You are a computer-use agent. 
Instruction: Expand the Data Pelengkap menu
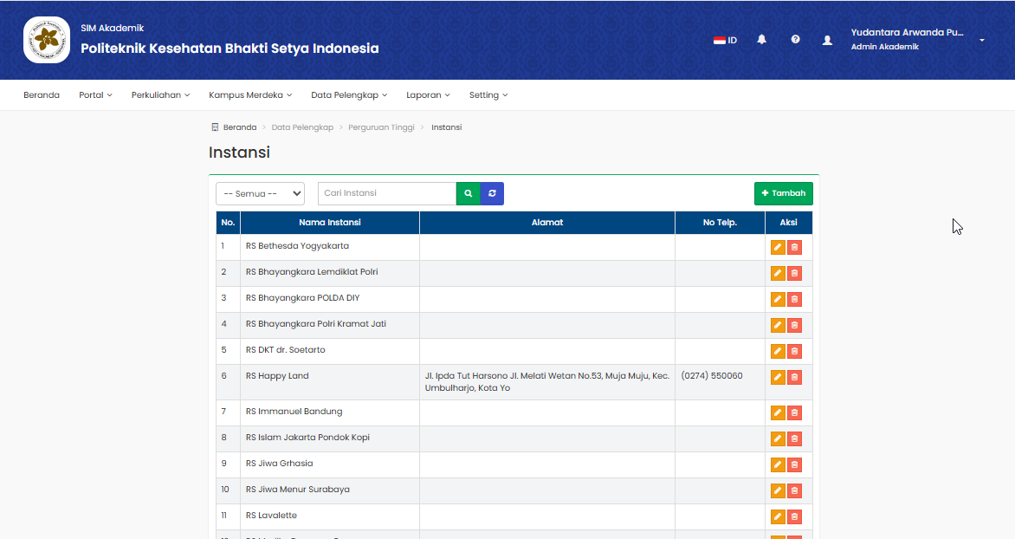pos(349,95)
